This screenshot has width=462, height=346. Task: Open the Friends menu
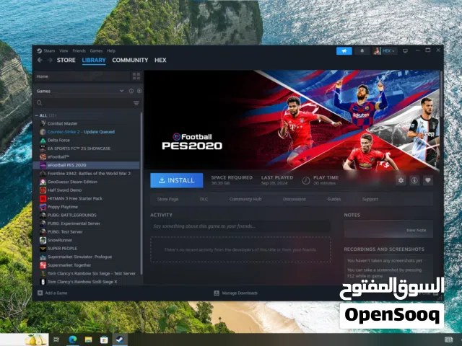pyautogui.click(x=79, y=50)
